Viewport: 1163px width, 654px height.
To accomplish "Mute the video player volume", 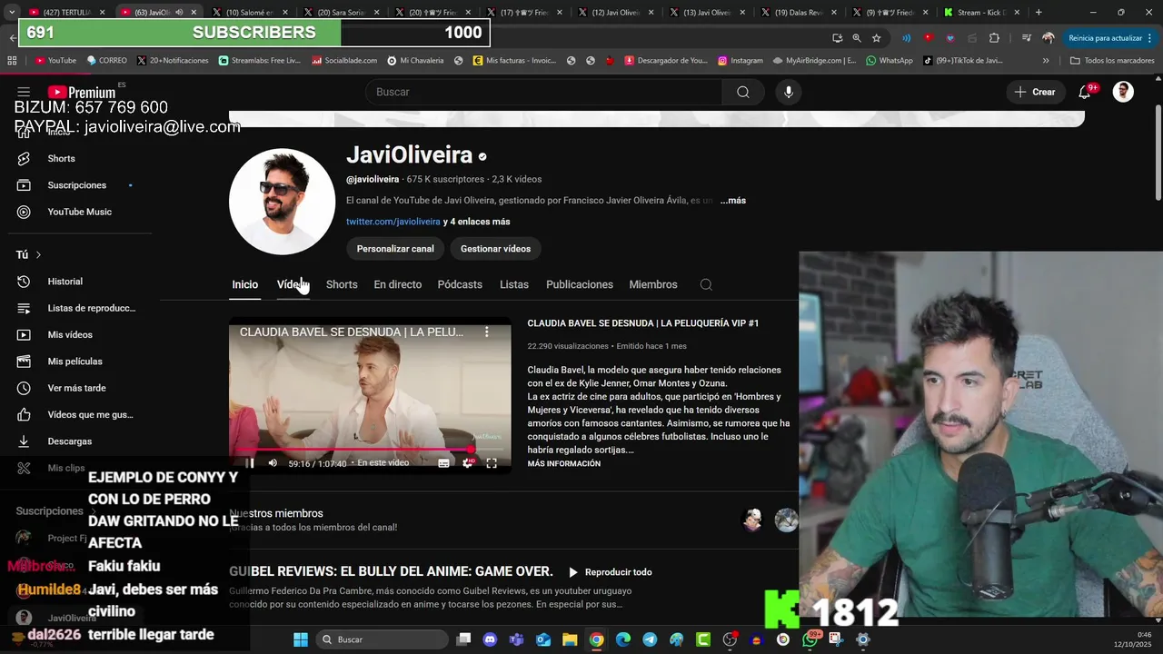I will coord(273,463).
